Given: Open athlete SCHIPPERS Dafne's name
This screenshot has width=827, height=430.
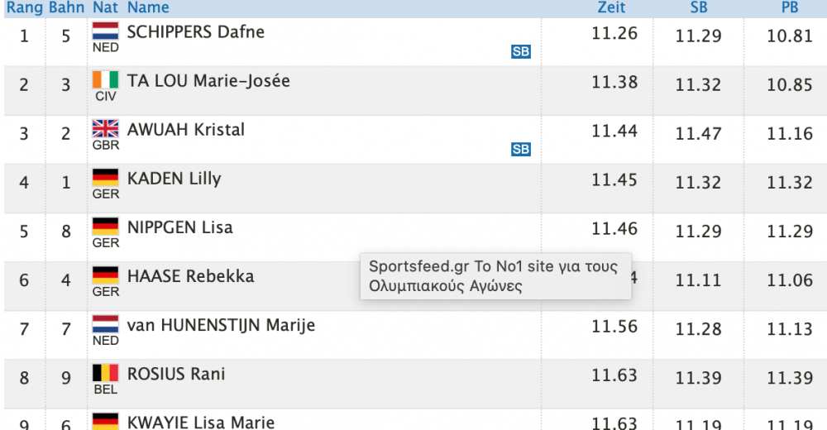Looking at the screenshot, I should [x=196, y=32].
